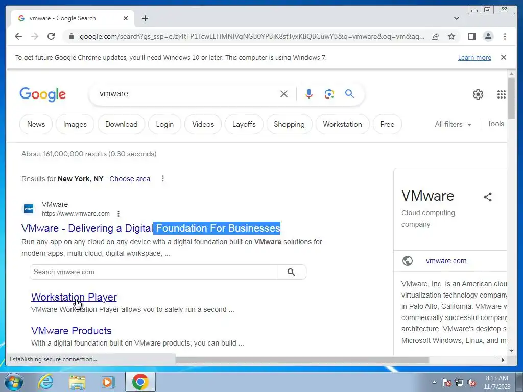Screen dimensions: 523x392
Task: Open the Action Center flag icon
Action: point(446,383)
